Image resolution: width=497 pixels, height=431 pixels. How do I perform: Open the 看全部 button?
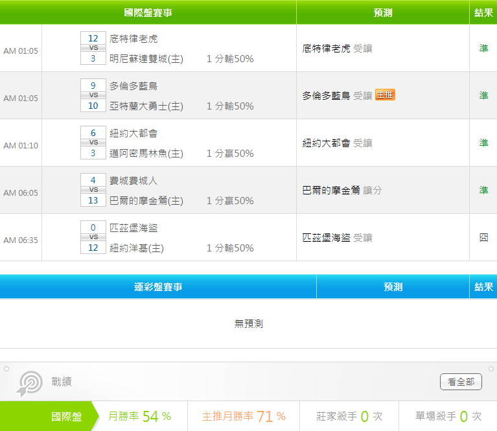[461, 382]
